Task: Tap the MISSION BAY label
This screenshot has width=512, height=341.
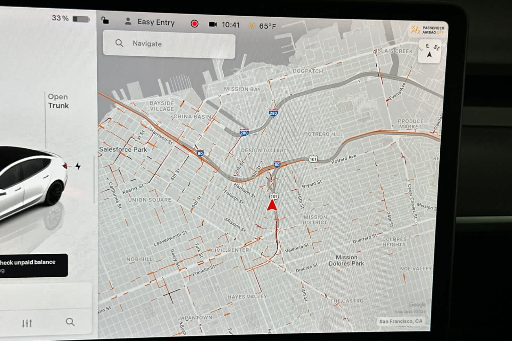Action: (x=242, y=89)
